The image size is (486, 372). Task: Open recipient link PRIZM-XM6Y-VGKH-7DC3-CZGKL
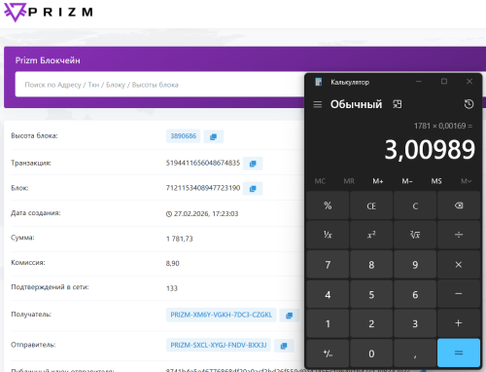pos(222,315)
